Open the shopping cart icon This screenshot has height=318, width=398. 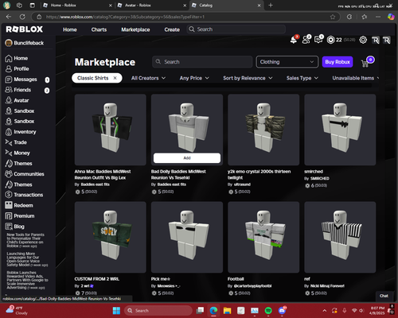(x=365, y=63)
